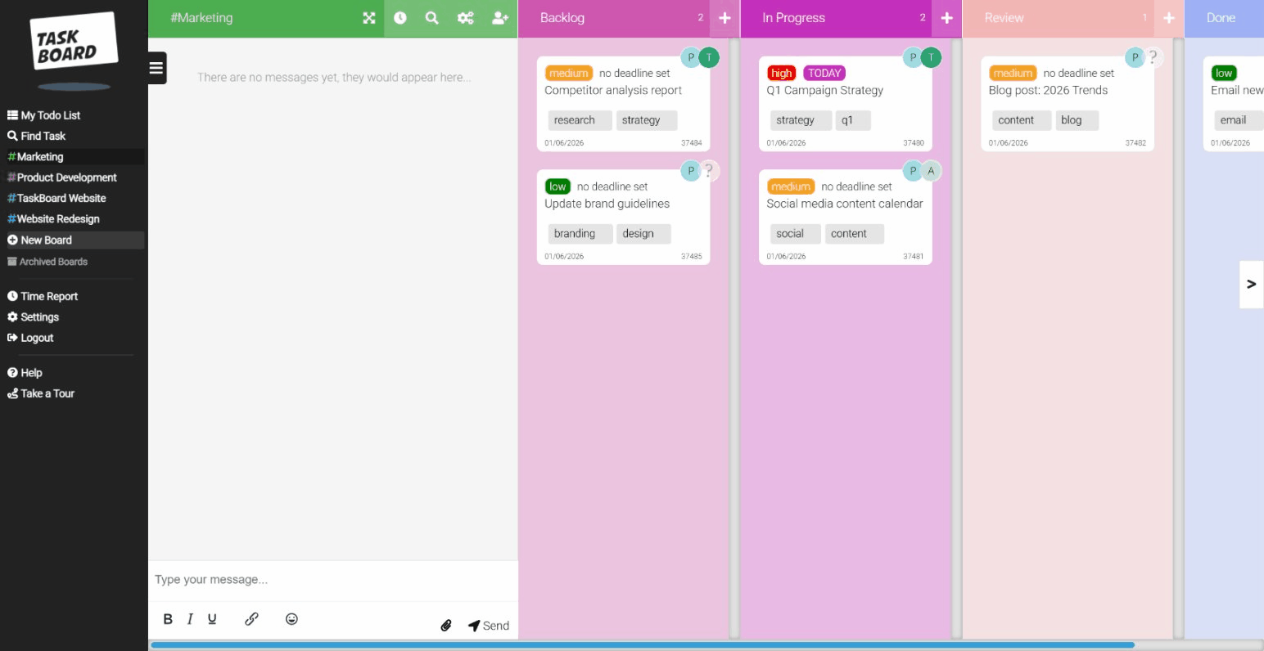
Task: Open board settings via gear icon
Action: (x=465, y=17)
